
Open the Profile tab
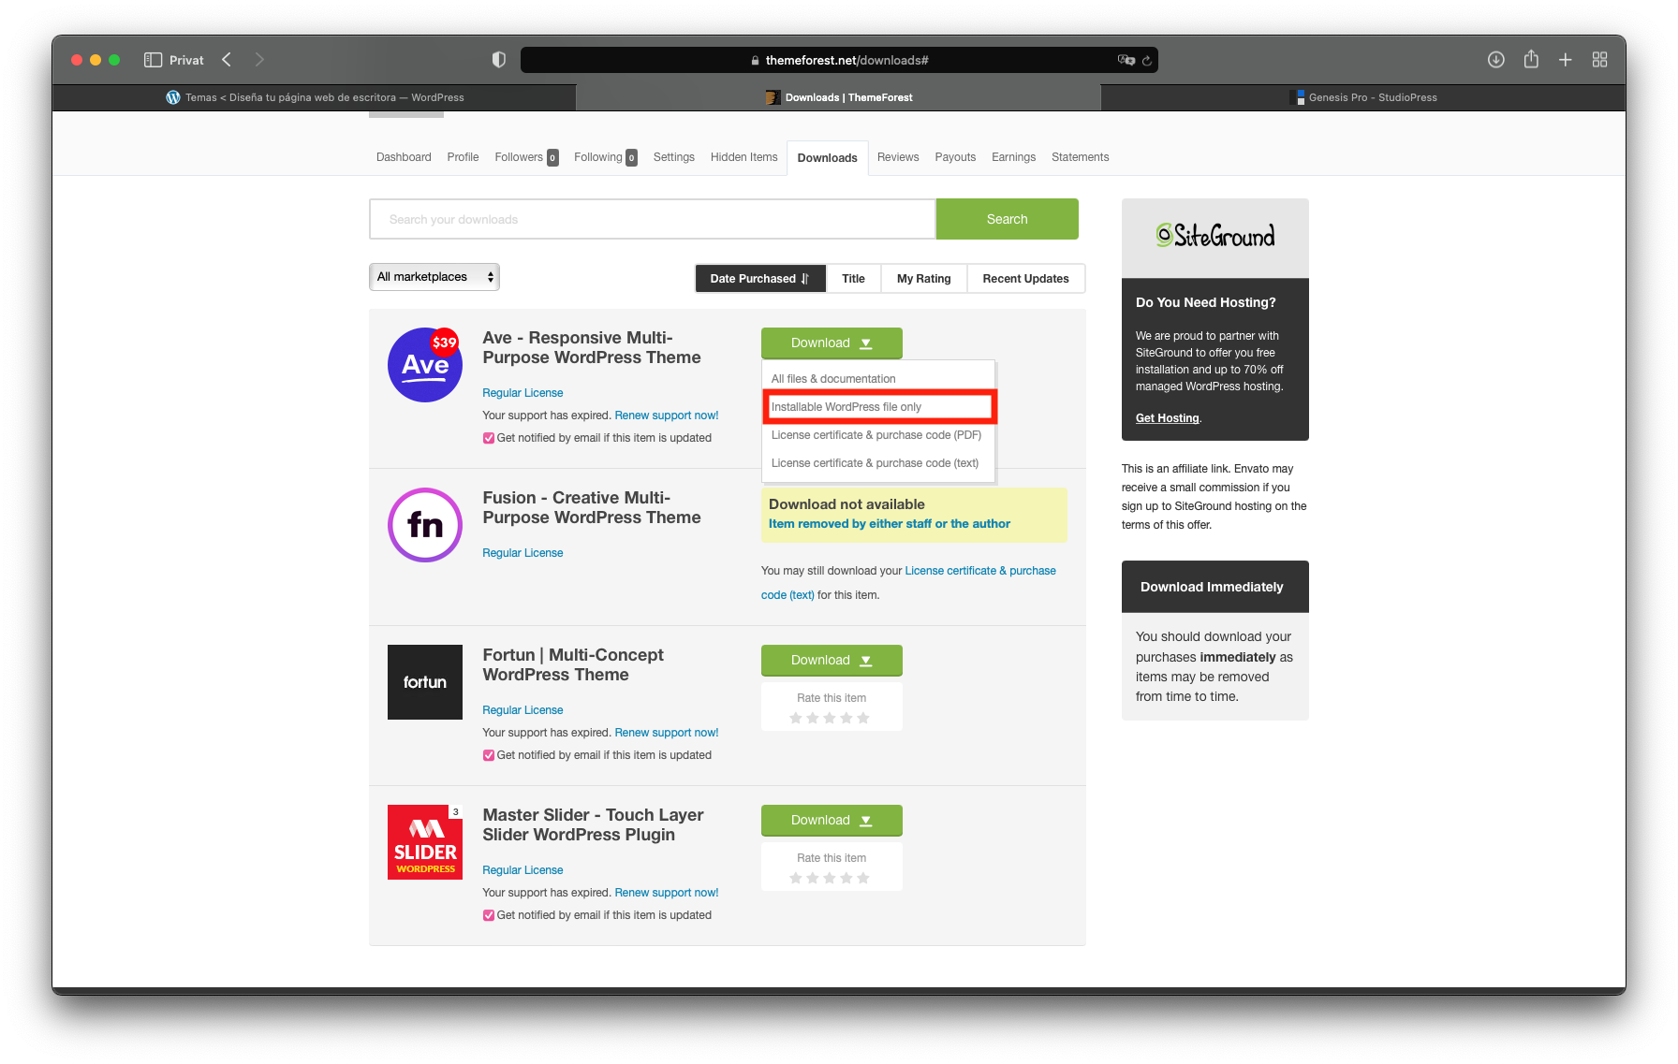pos(463,157)
